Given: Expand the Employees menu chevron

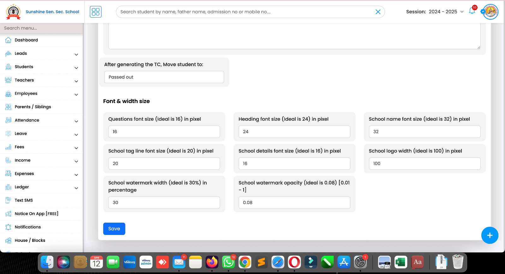Looking at the screenshot, I should [76, 94].
